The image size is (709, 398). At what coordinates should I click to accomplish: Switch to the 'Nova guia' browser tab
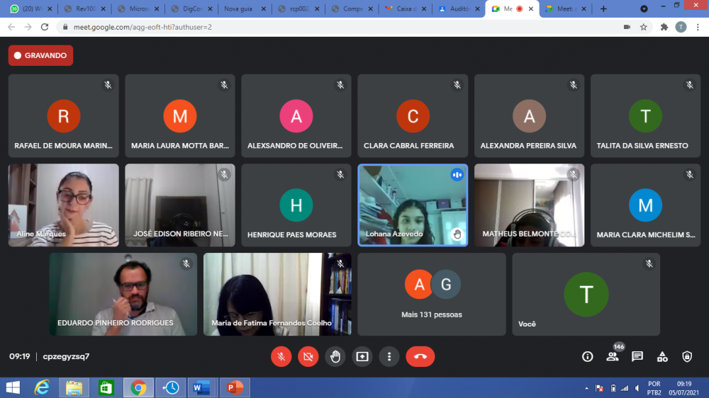(x=243, y=9)
